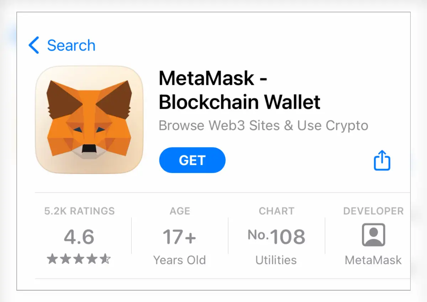Tap the GET download button

coord(192,160)
